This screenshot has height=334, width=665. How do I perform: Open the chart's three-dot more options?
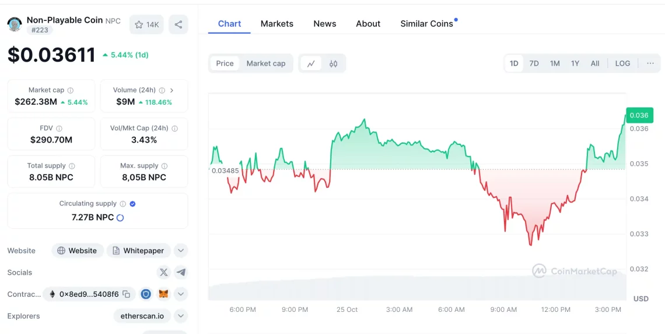[650, 63]
